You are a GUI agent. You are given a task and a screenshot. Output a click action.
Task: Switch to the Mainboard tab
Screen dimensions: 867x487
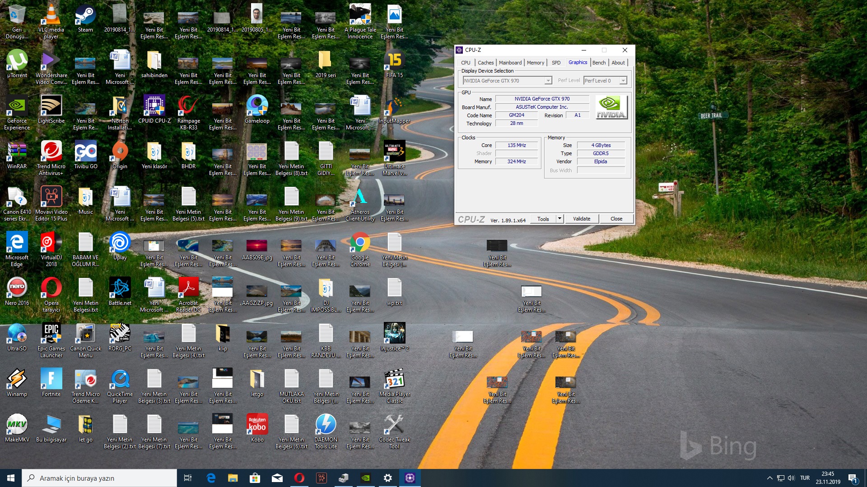click(x=510, y=63)
